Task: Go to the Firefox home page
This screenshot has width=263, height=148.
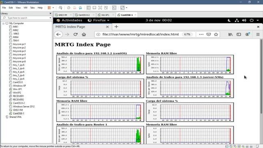Action: tap(84, 35)
